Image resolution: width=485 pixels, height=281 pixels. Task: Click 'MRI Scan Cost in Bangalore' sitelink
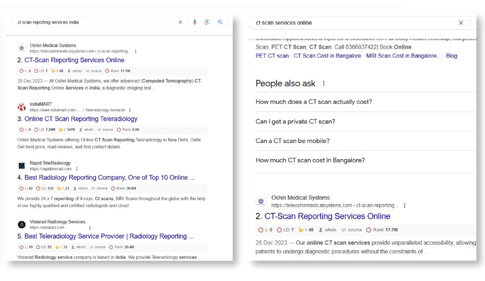(x=403, y=56)
